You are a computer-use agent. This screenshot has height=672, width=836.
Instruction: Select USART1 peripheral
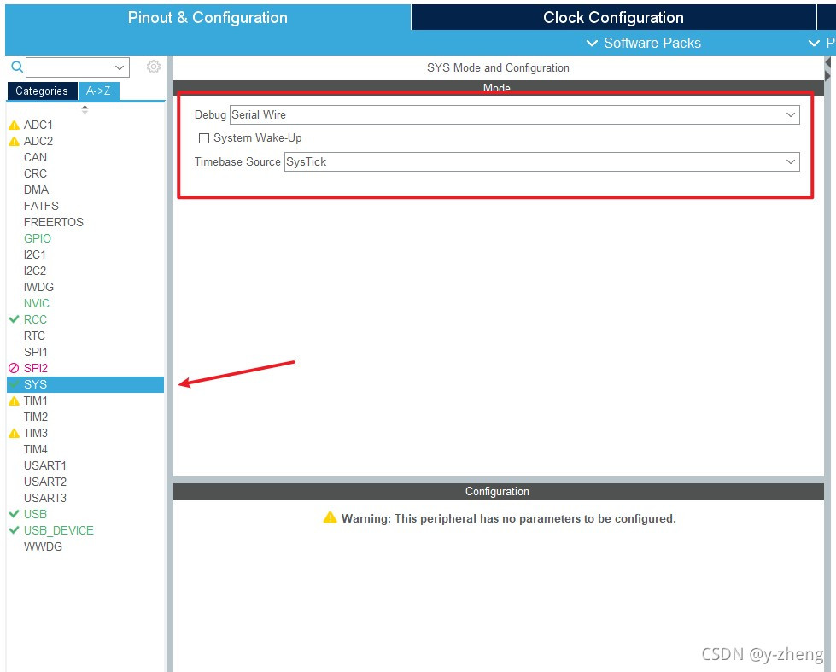tap(44, 465)
